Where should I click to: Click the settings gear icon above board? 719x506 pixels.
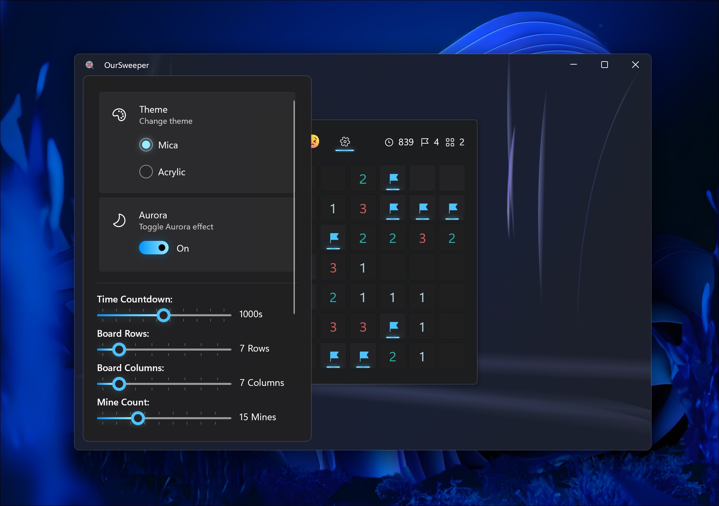(345, 142)
